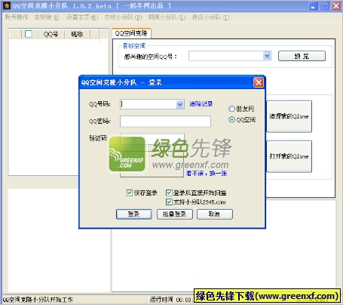
Task: Click the 昵称 column header
Action: pyautogui.click(x=77, y=34)
